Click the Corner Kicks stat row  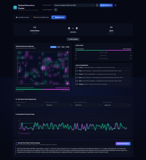tap(103, 56)
